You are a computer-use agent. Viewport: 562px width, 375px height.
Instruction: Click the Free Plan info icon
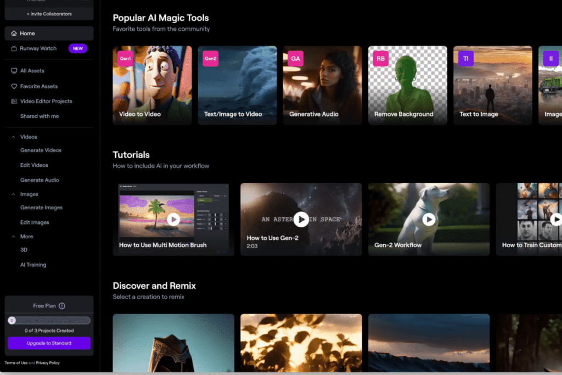(x=62, y=306)
